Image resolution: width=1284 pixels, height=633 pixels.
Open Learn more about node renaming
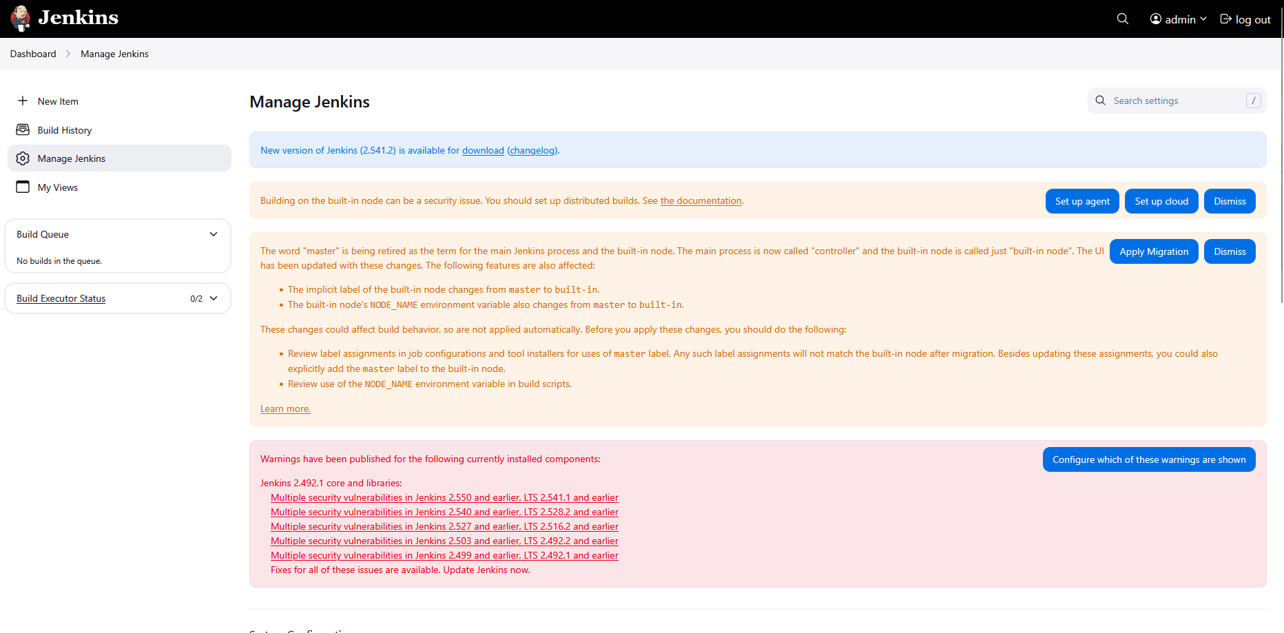(284, 408)
